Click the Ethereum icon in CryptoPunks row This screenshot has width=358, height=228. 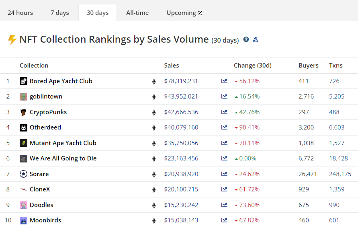coord(153,112)
